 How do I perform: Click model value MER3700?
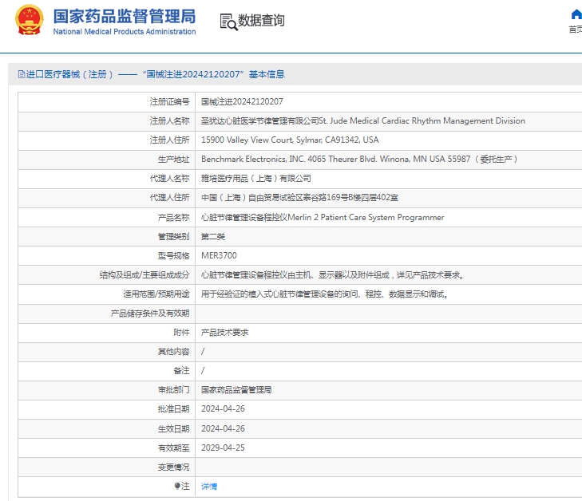[219, 255]
